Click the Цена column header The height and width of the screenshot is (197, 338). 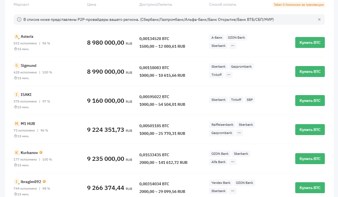coord(92,5)
